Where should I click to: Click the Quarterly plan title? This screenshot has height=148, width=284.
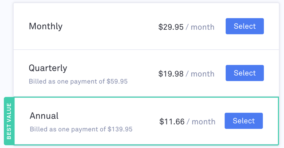coord(48,68)
